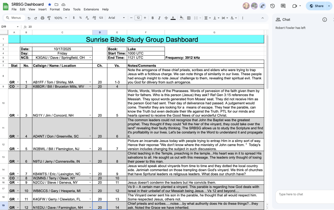
Task: Select the Paint format tool
Action: coord(49,18)
